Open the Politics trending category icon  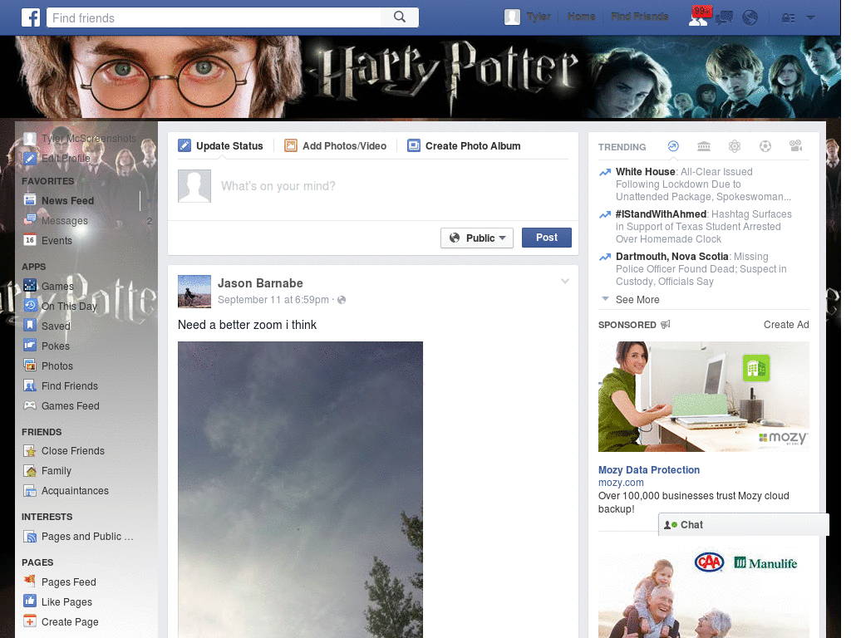tap(704, 146)
